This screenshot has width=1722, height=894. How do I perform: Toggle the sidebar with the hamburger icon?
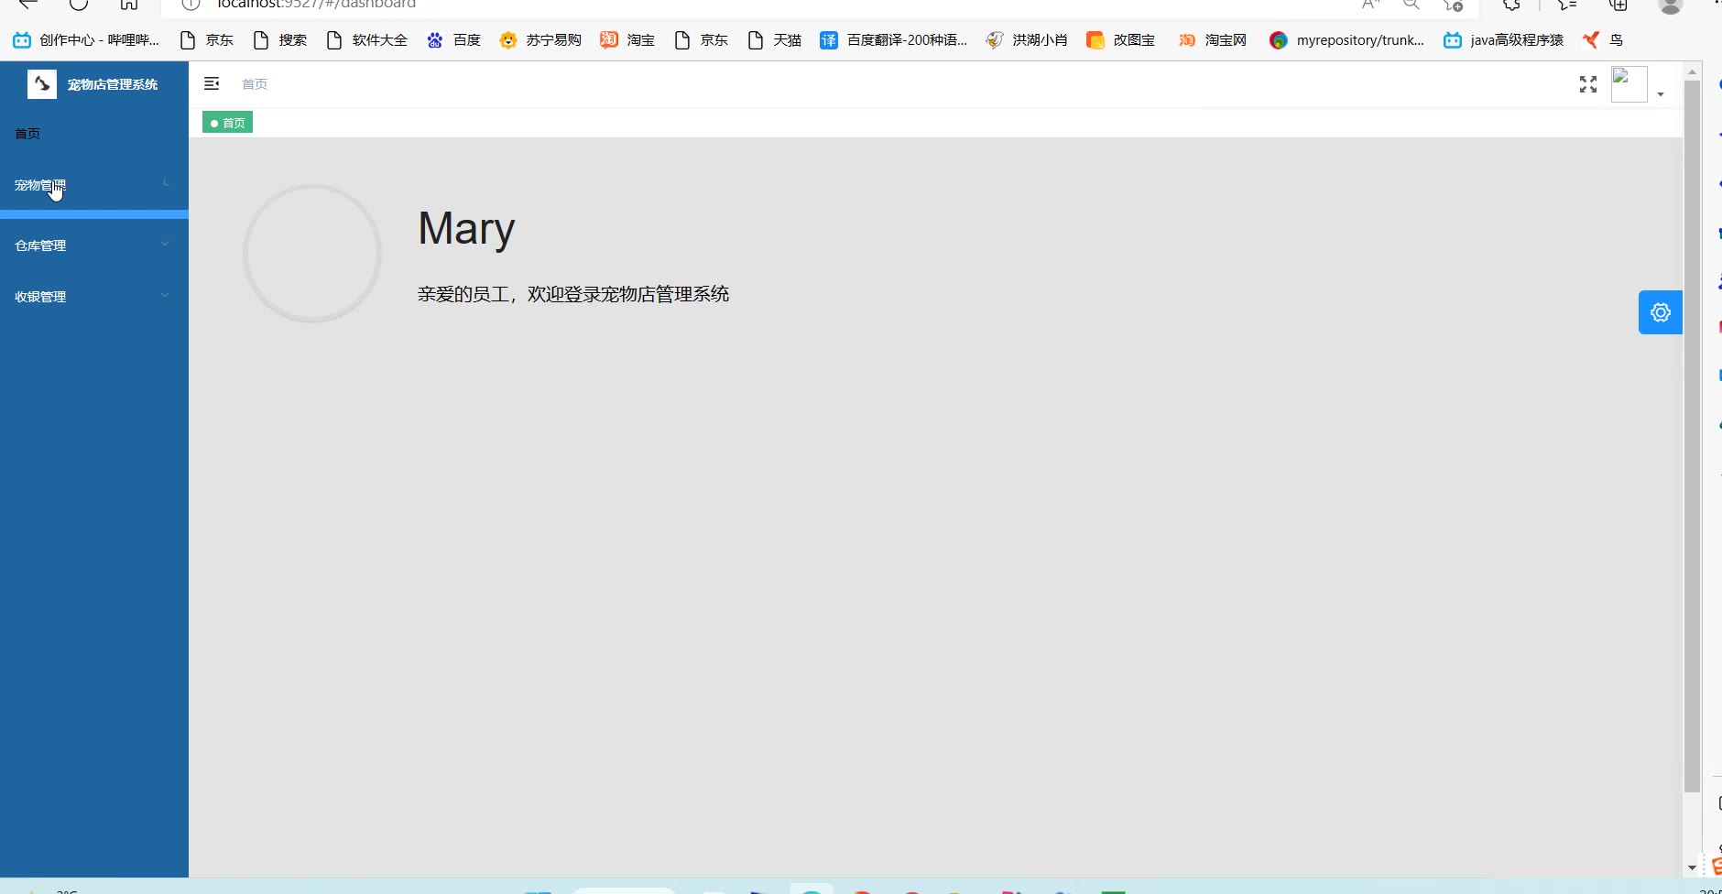pyautogui.click(x=212, y=84)
